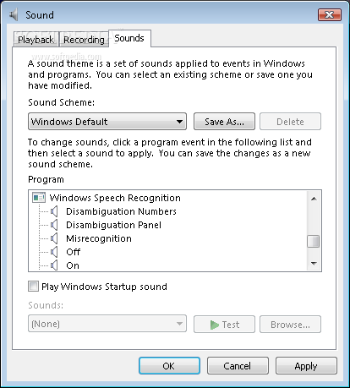This screenshot has width=350, height=388.
Task: Click the speaker icon beside On
Action: (54, 265)
